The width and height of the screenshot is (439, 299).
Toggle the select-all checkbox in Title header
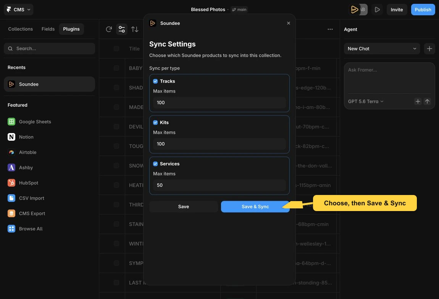point(116,49)
